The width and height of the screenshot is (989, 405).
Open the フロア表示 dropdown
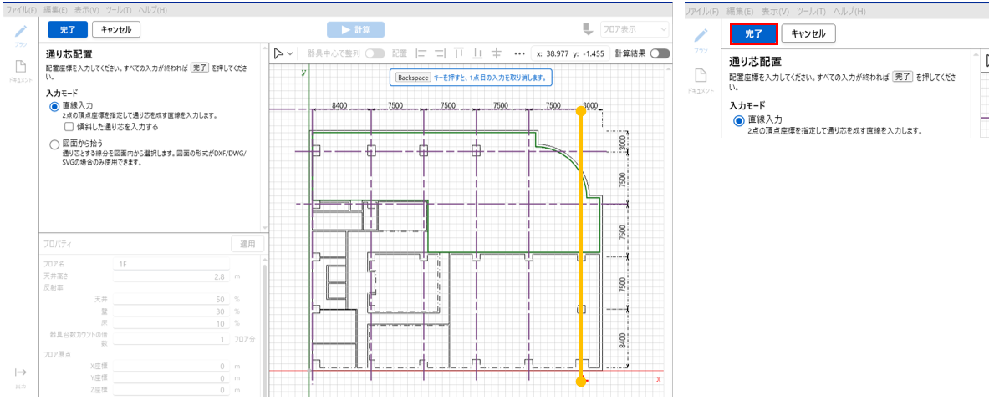tap(635, 29)
